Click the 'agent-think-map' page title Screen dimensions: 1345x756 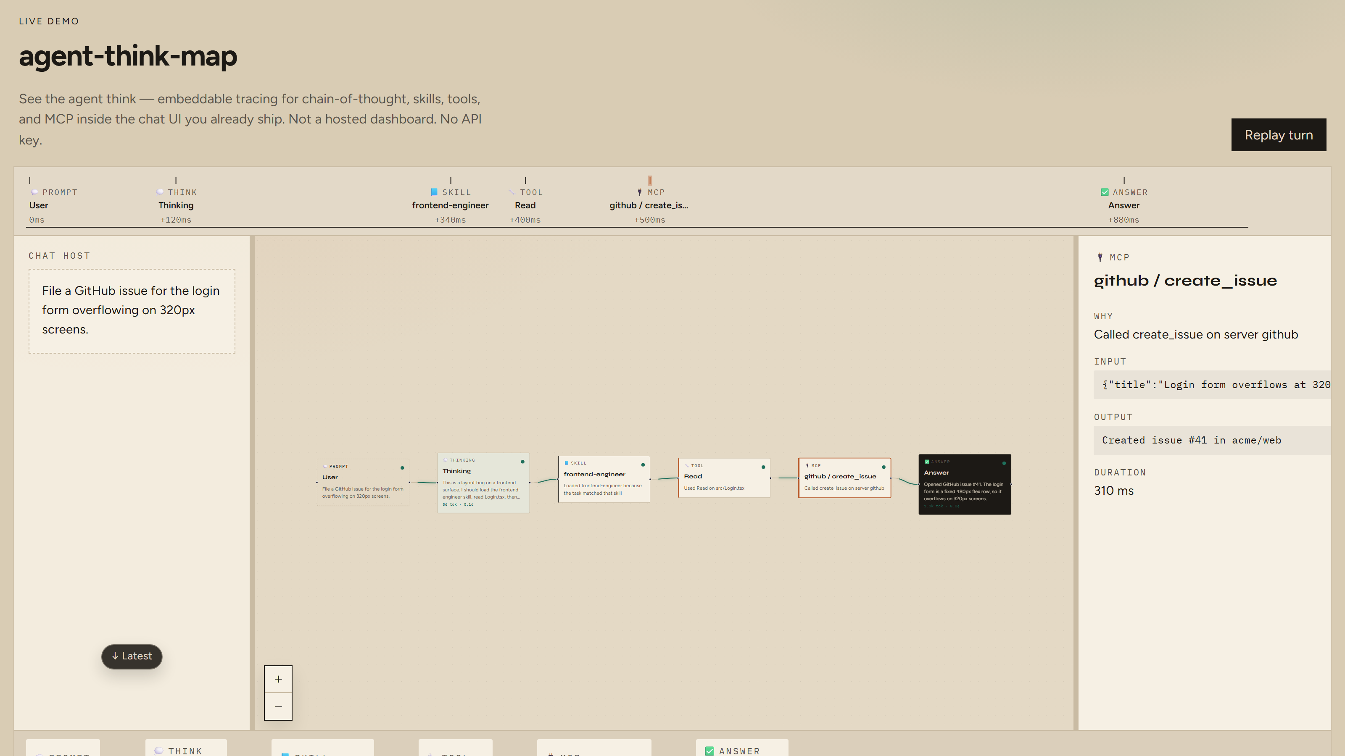tap(128, 56)
